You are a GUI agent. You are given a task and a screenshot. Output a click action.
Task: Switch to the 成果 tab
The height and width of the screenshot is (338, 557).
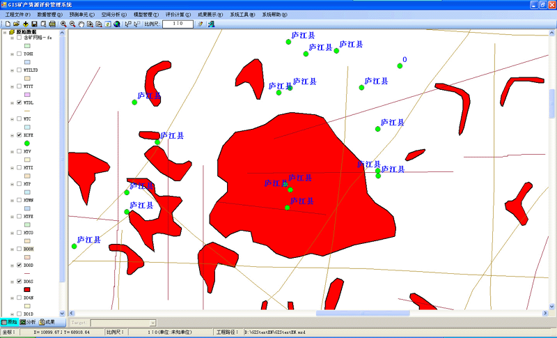(x=47, y=322)
